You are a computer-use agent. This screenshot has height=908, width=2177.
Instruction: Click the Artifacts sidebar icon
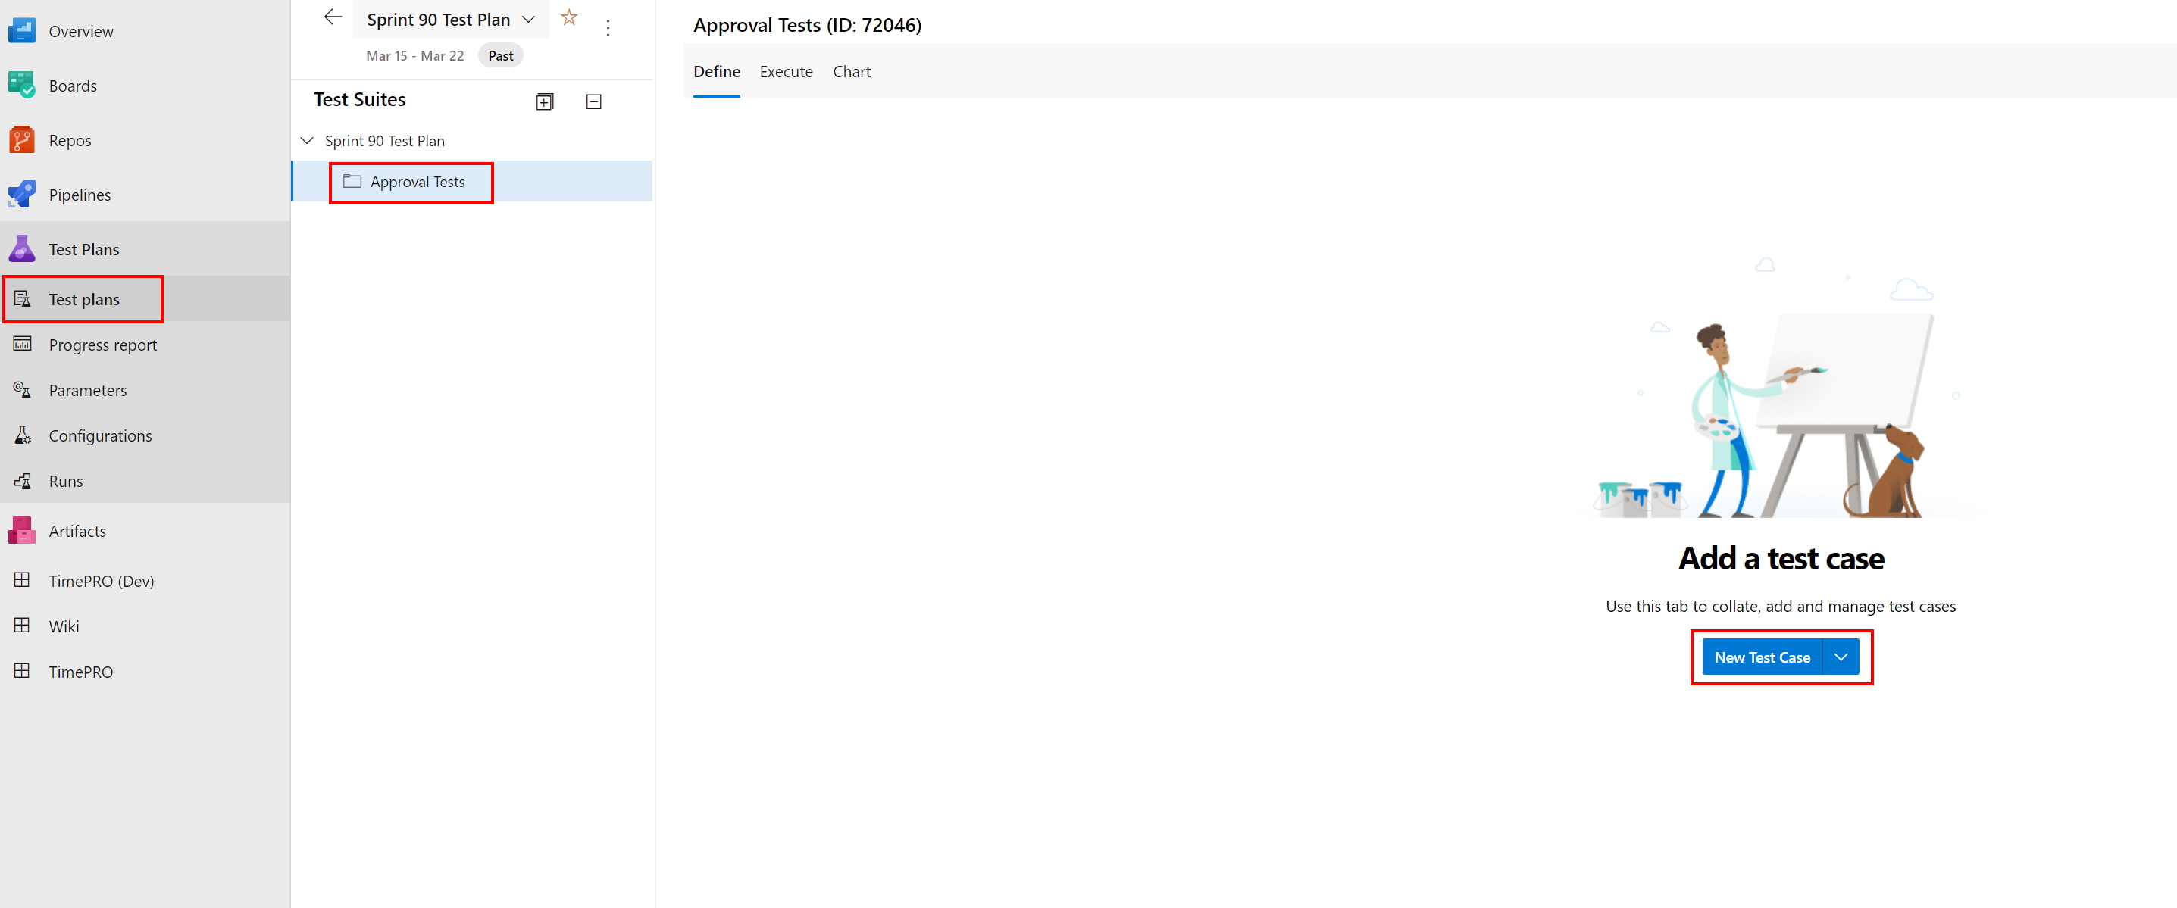click(x=22, y=530)
